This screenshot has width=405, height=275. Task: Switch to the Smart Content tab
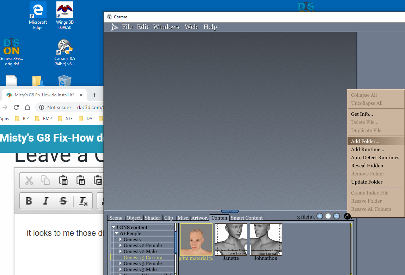(x=247, y=218)
